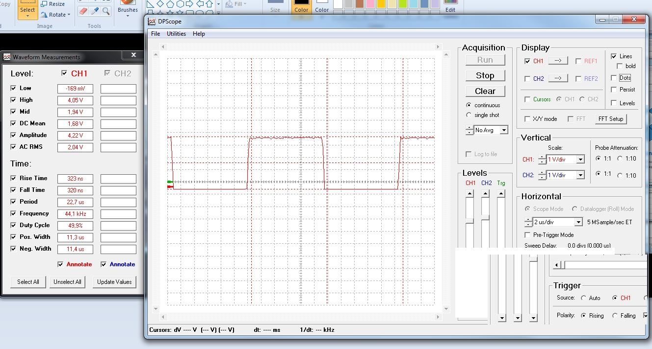Toggle the CH1 display checkbox

tap(527, 61)
